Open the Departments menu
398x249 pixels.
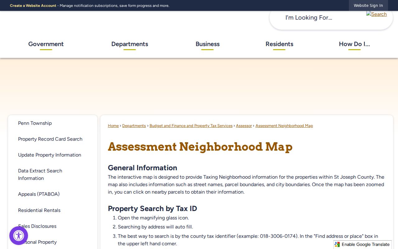[x=130, y=44]
